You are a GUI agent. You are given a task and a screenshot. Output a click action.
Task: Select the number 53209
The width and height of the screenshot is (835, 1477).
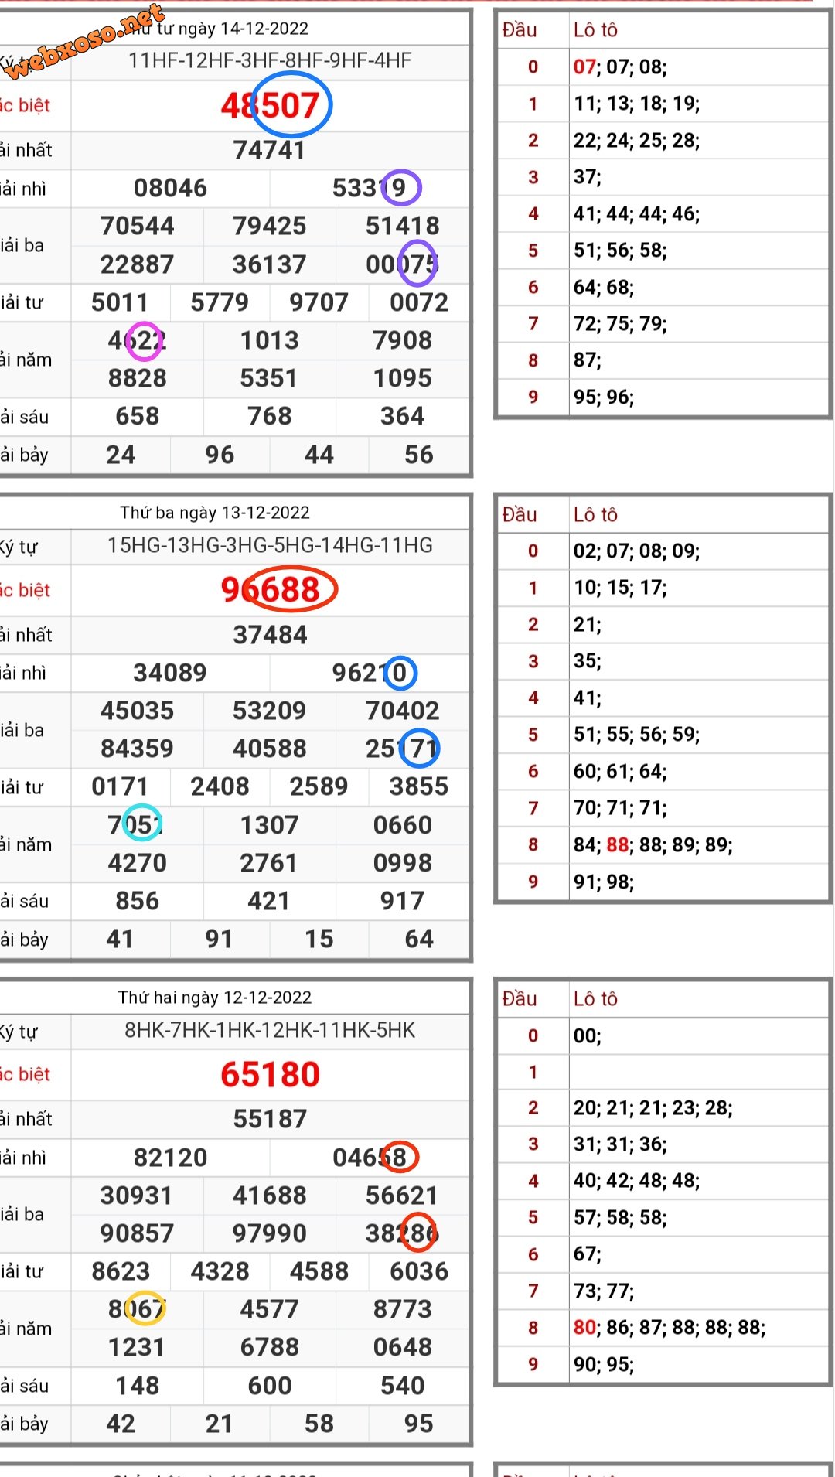[x=270, y=711]
